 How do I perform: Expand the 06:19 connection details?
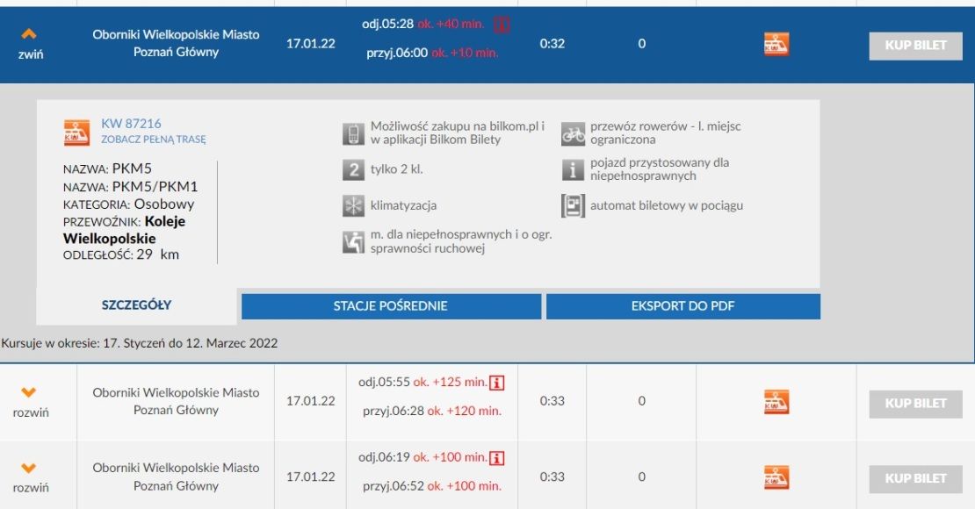(30, 477)
